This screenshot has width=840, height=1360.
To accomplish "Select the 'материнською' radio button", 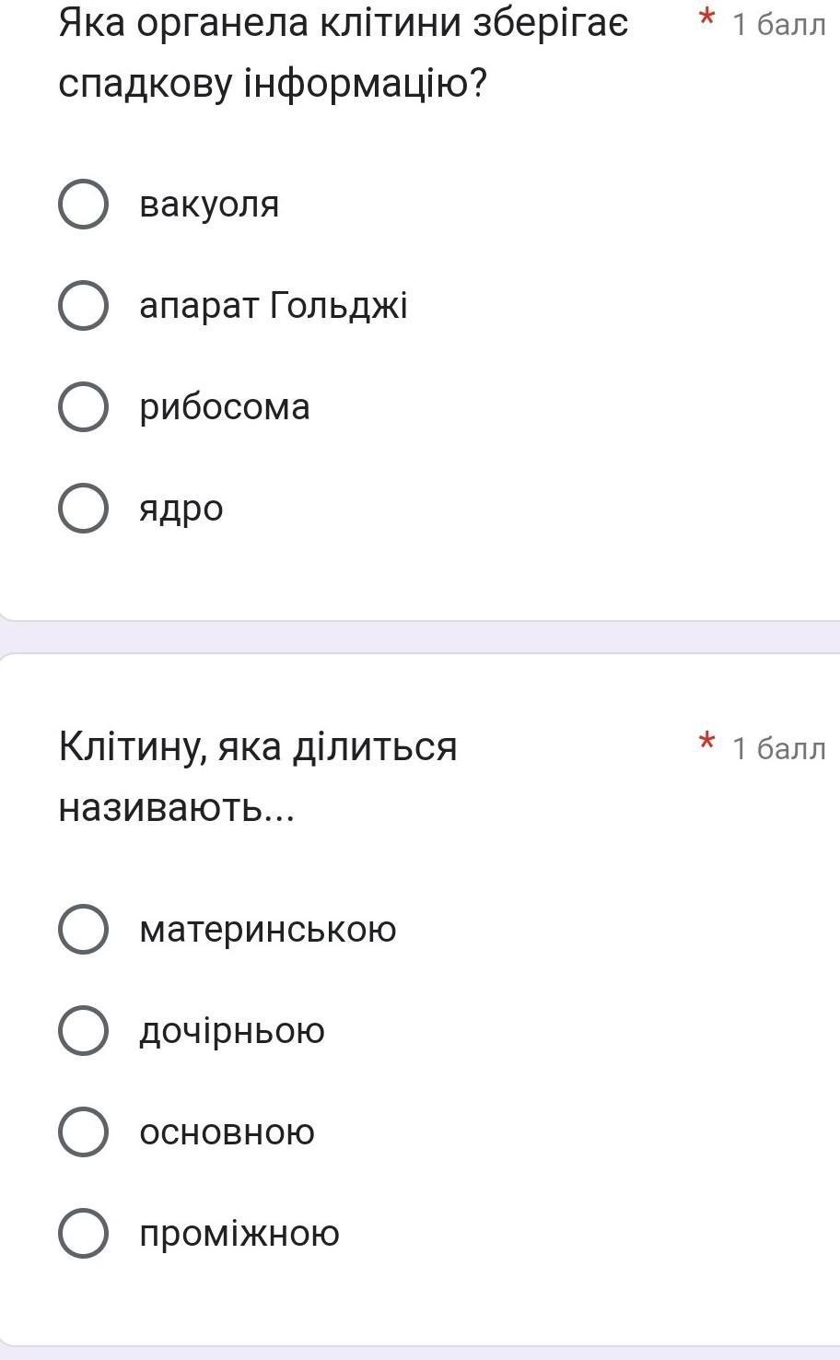I will point(84,929).
